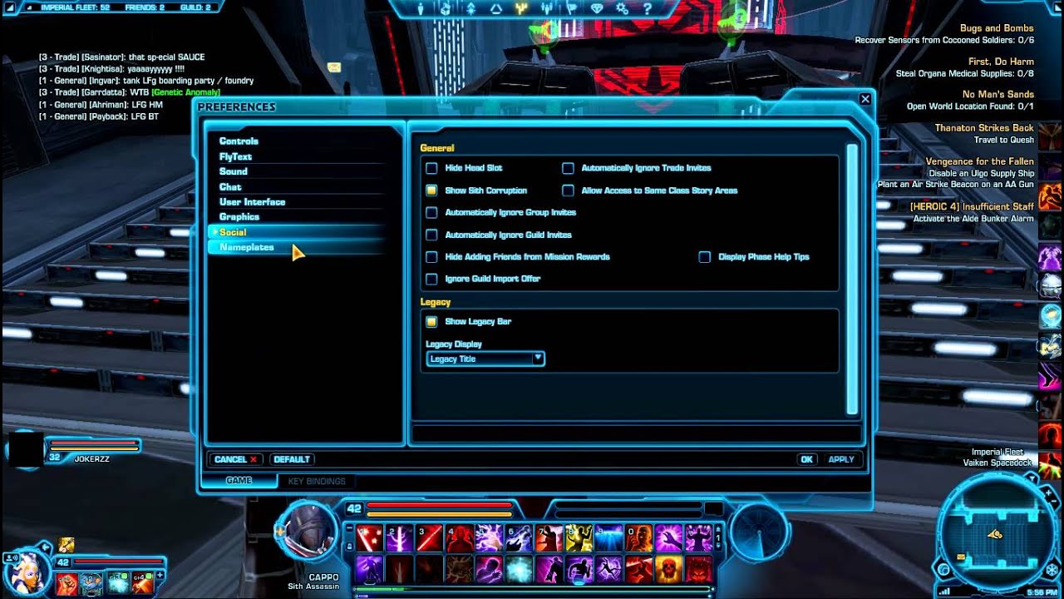This screenshot has width=1064, height=599.
Task: Click the No Man's Sands mission title
Action: pyautogui.click(x=998, y=95)
